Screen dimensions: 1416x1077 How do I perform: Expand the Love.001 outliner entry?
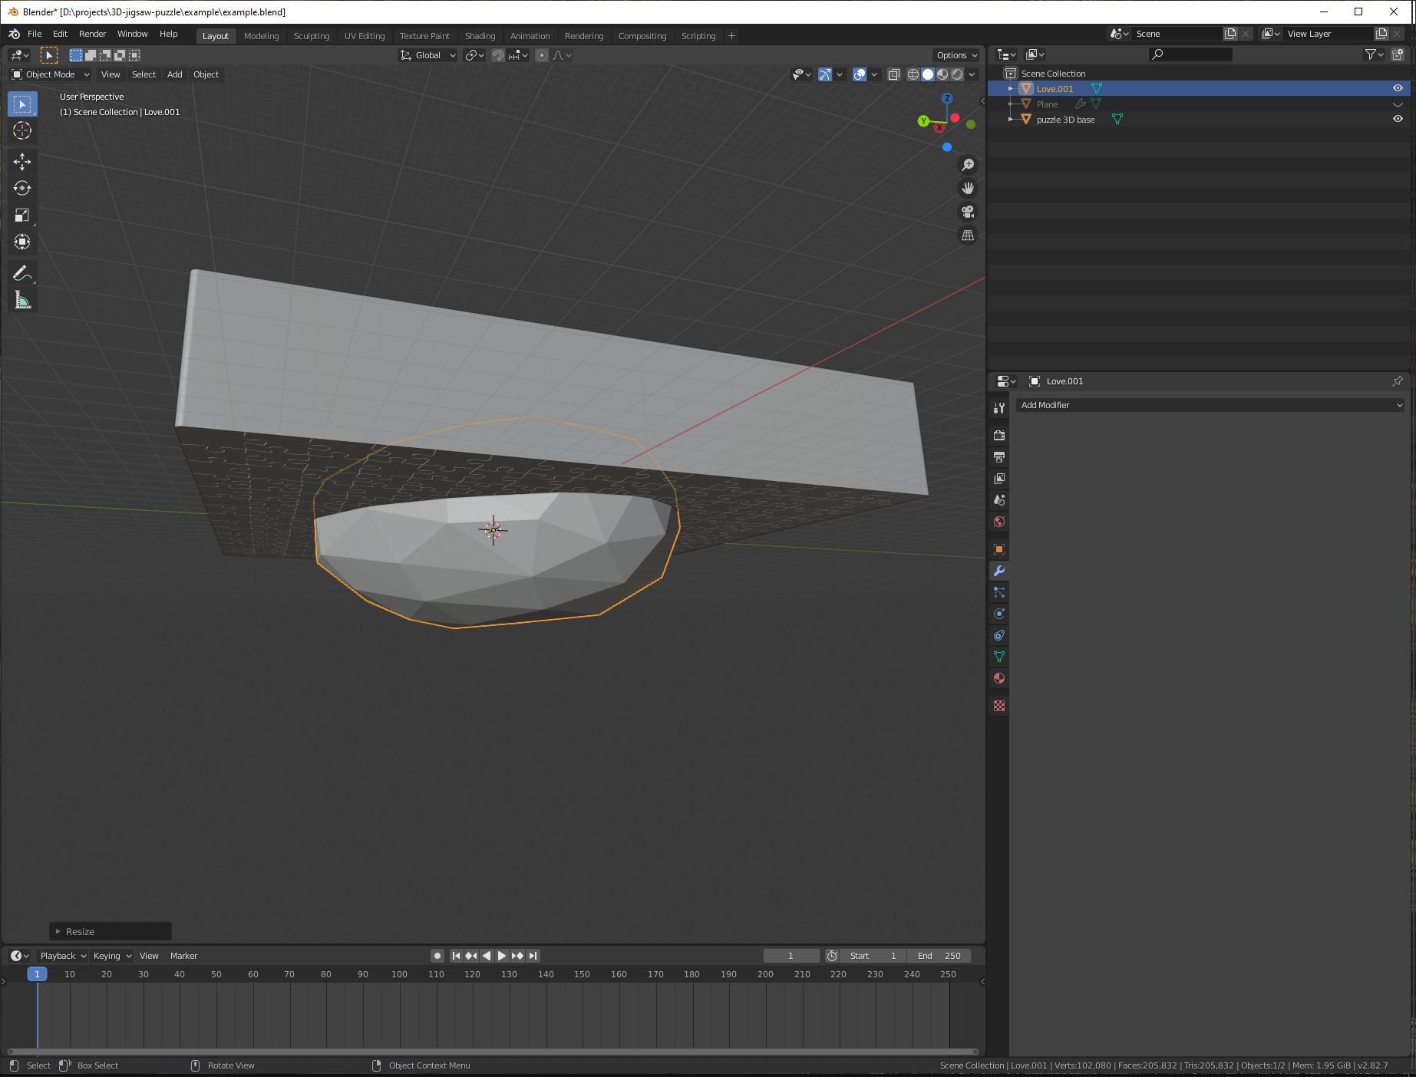(x=1010, y=88)
